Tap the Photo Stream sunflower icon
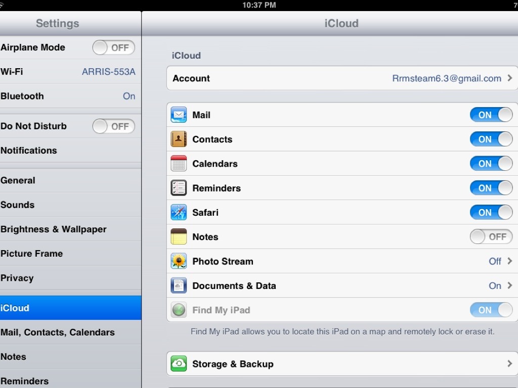This screenshot has width=518, height=388. point(179,261)
